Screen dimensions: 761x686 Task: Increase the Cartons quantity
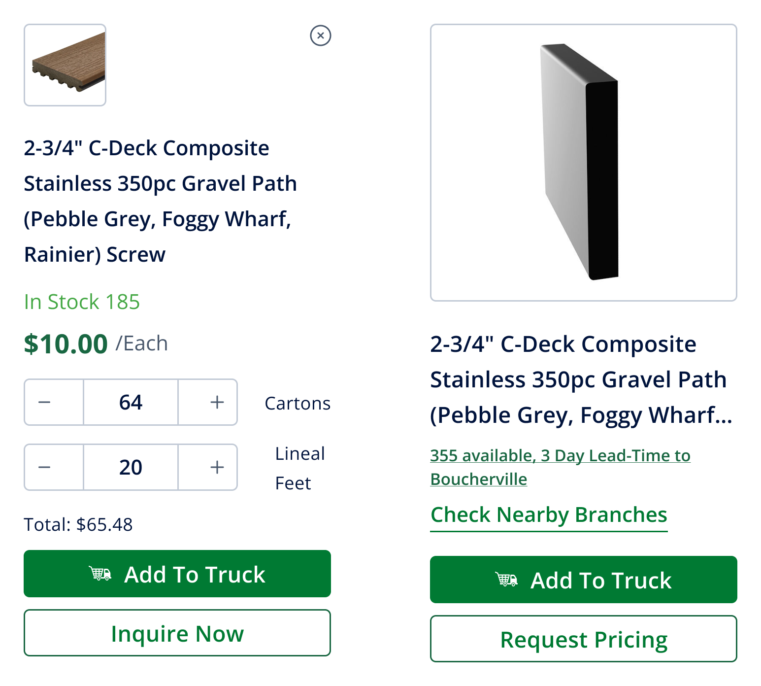pos(217,402)
